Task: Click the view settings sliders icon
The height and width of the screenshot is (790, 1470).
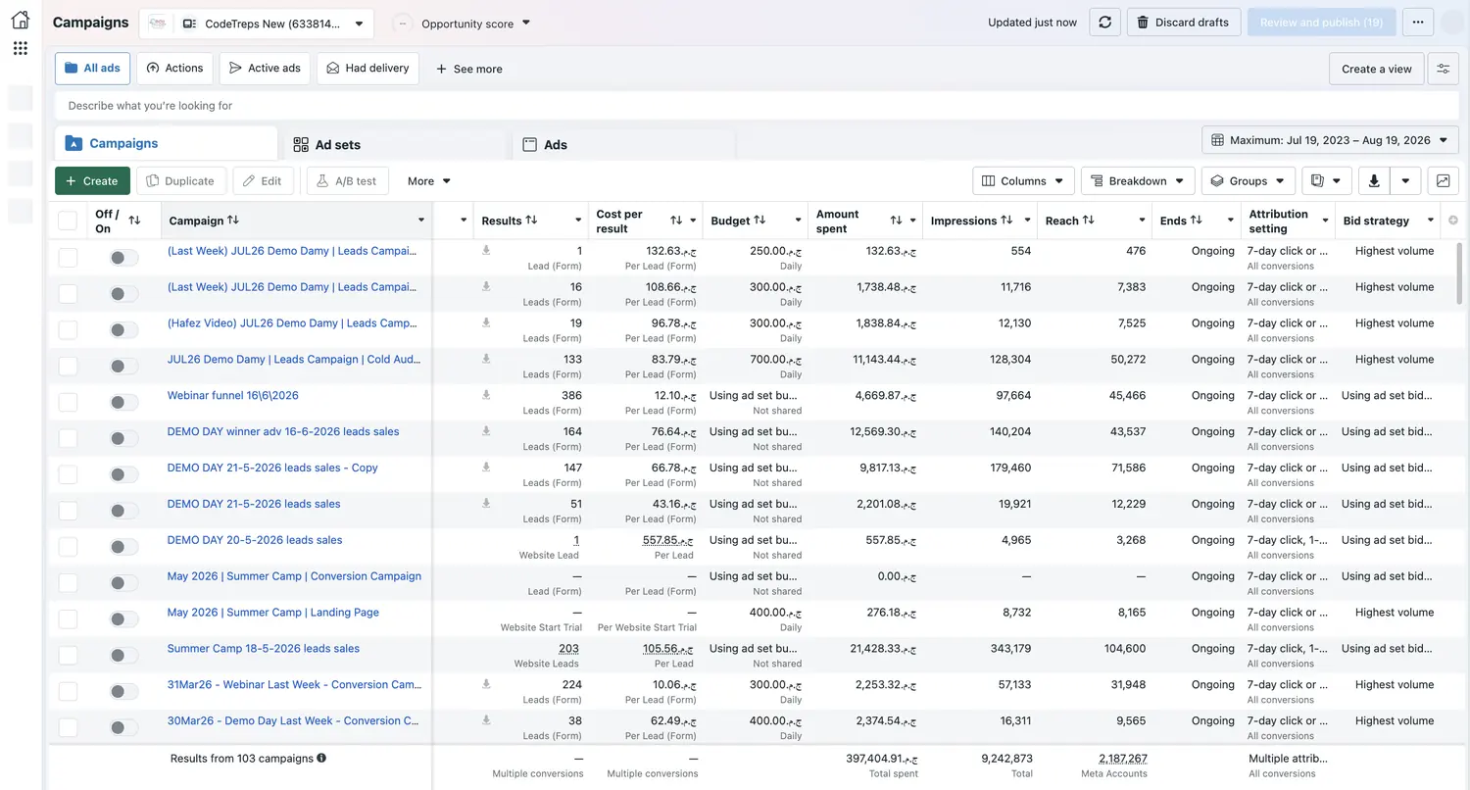Action: pos(1443,69)
